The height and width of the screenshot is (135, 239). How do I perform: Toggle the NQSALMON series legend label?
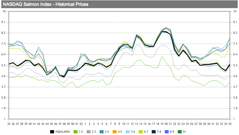point(63,132)
